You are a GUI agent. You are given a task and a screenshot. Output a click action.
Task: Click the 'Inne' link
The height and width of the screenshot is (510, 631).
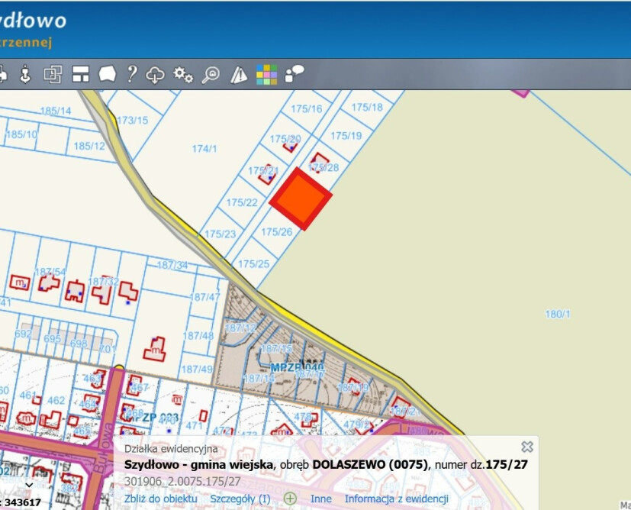tap(320, 499)
